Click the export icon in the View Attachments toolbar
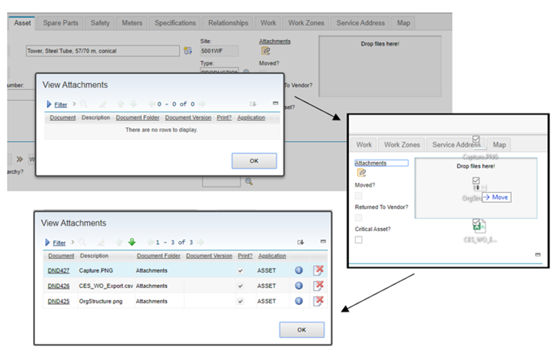The image size is (554, 350). click(300, 242)
